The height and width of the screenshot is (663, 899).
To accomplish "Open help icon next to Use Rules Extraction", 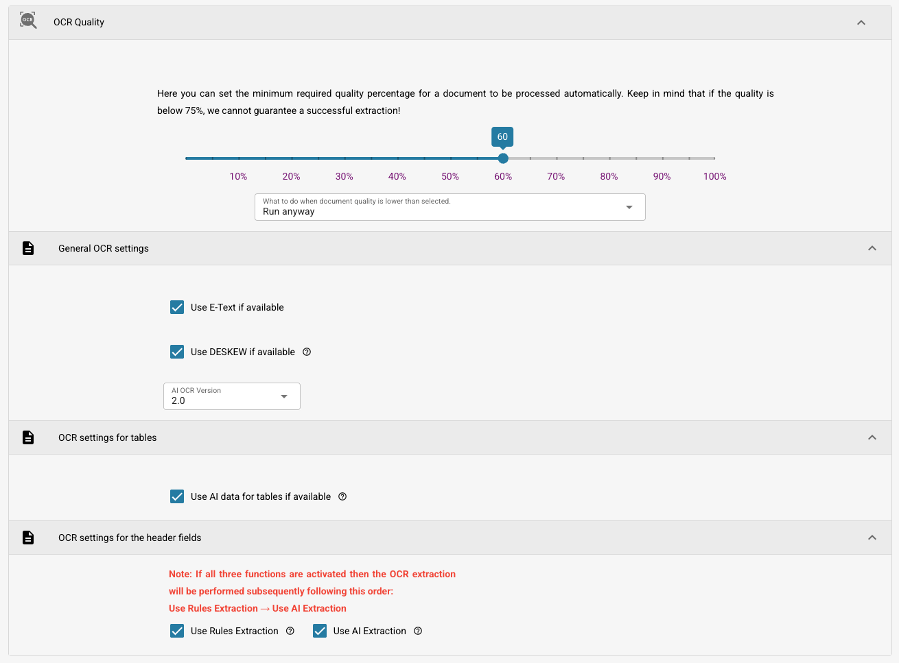I will pyautogui.click(x=290, y=631).
